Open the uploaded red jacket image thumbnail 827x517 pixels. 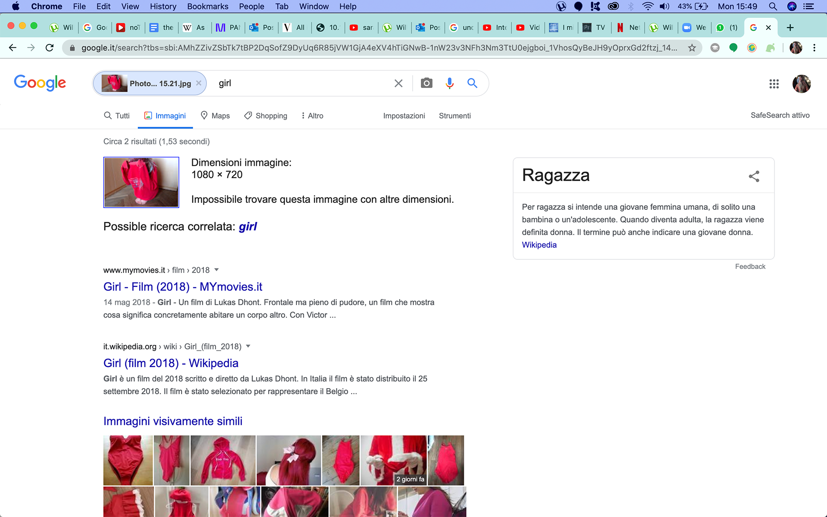141,182
